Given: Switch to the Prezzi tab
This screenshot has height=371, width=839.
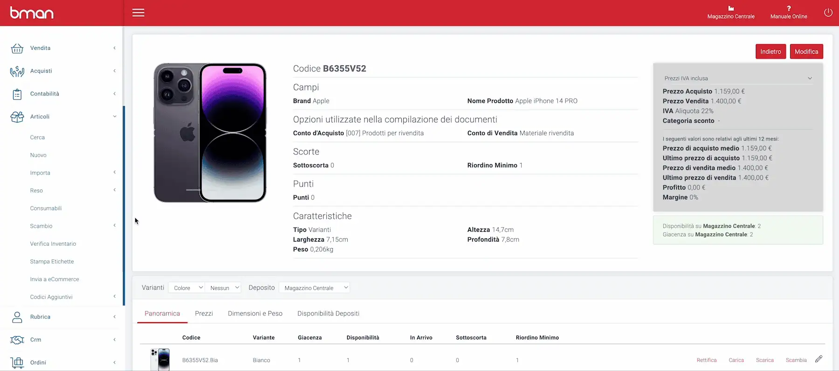Looking at the screenshot, I should coord(204,313).
